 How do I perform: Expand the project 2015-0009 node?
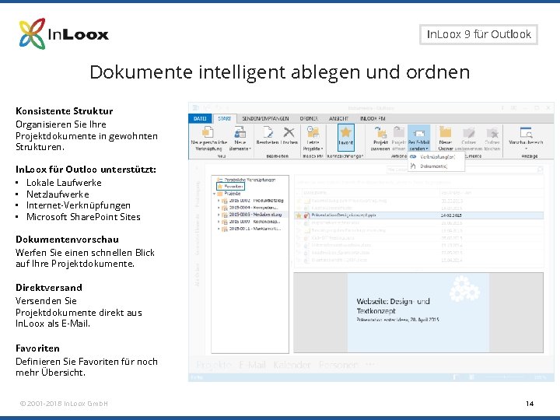point(219,222)
